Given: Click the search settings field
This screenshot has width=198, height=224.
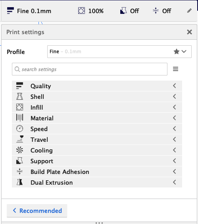Looking at the screenshot, I should [90, 69].
